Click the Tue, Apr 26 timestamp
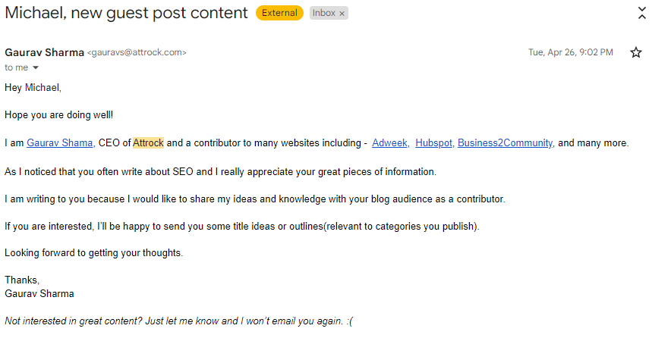 click(x=570, y=53)
